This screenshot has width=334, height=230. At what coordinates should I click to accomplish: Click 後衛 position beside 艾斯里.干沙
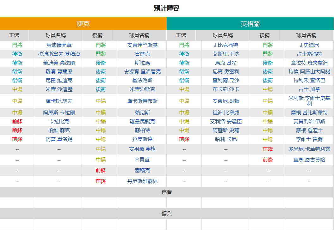coord(184,54)
